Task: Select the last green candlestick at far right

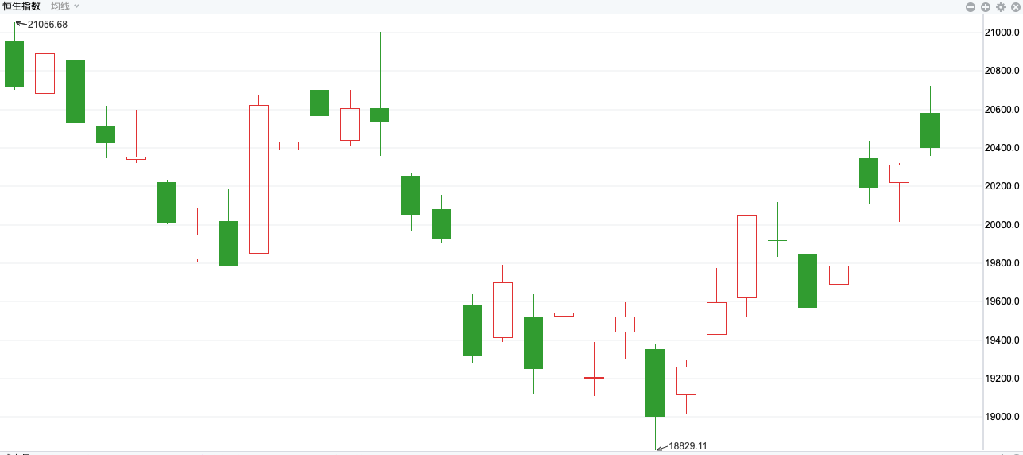Action: [x=930, y=130]
